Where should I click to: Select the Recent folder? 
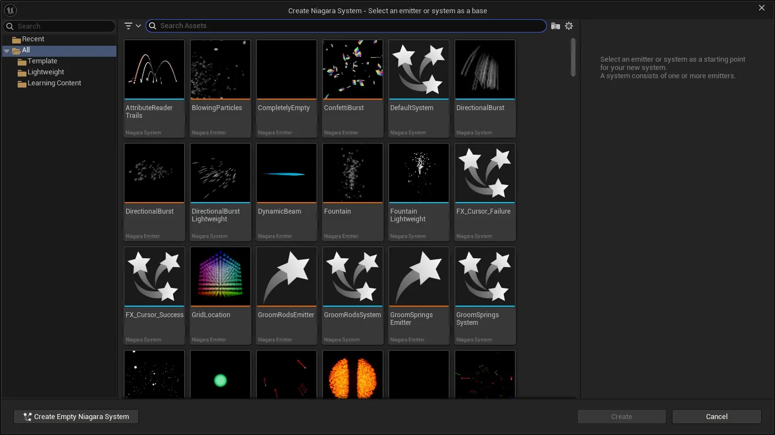coord(33,39)
